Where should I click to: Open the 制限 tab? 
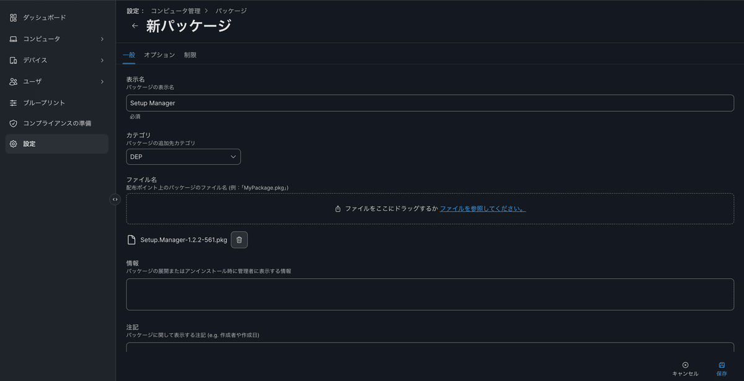[190, 55]
